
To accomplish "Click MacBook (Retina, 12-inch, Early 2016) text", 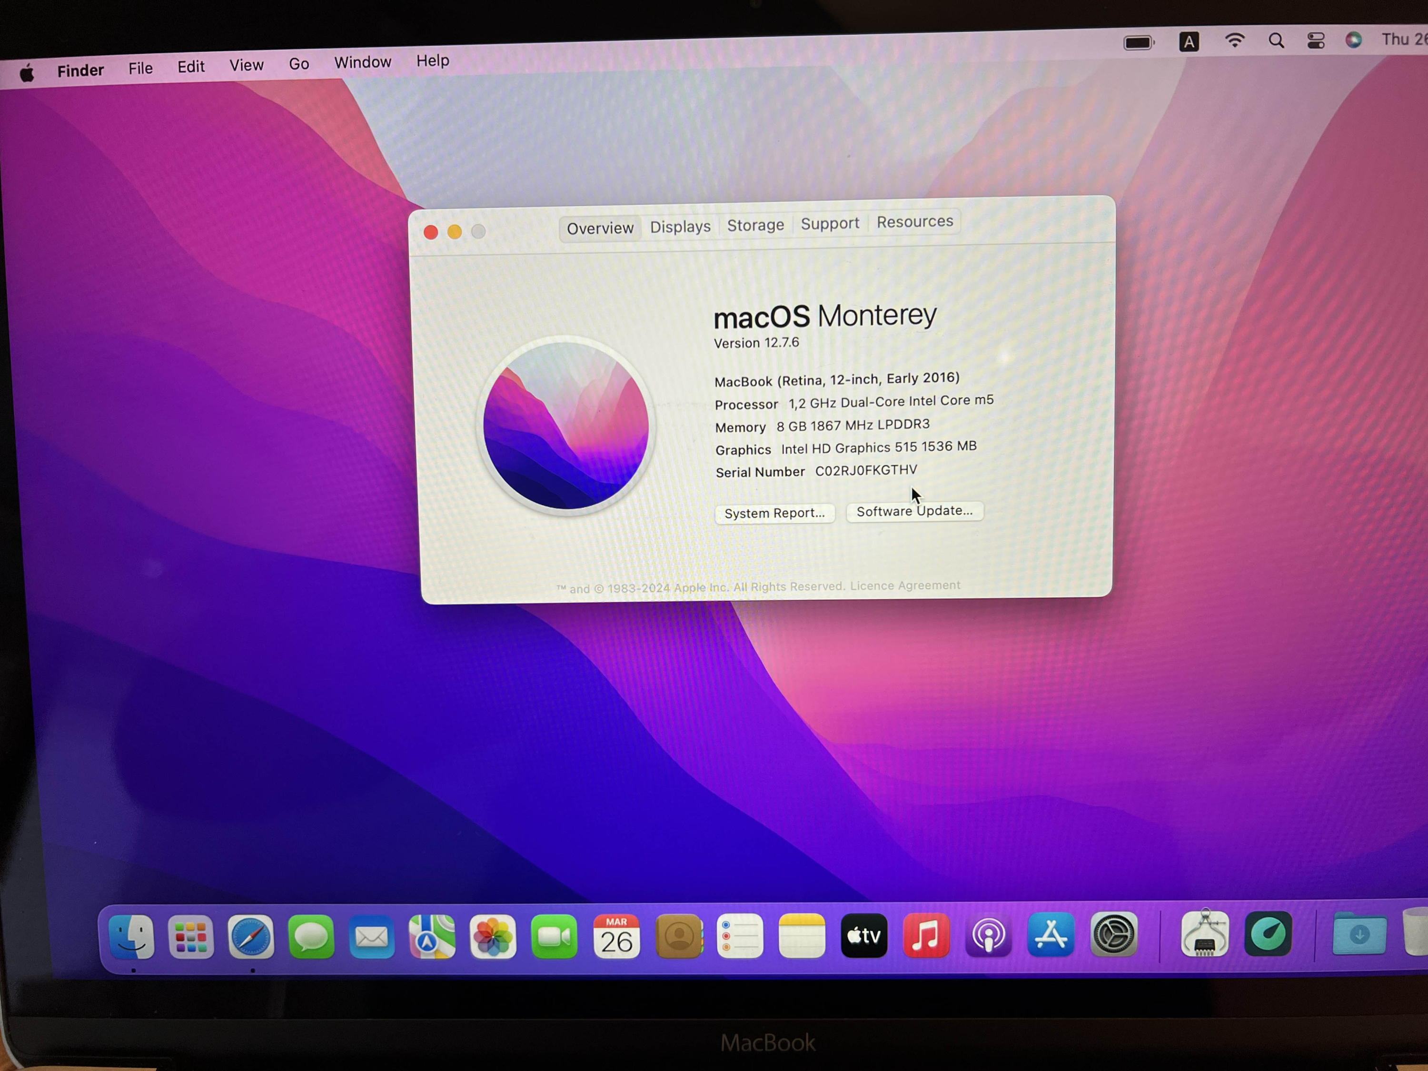I will [x=837, y=379].
